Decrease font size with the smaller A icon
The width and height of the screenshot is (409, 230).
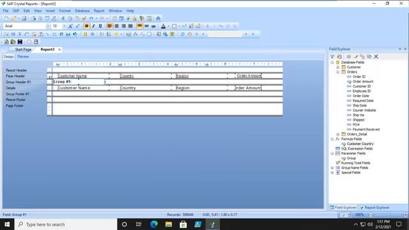(x=77, y=26)
